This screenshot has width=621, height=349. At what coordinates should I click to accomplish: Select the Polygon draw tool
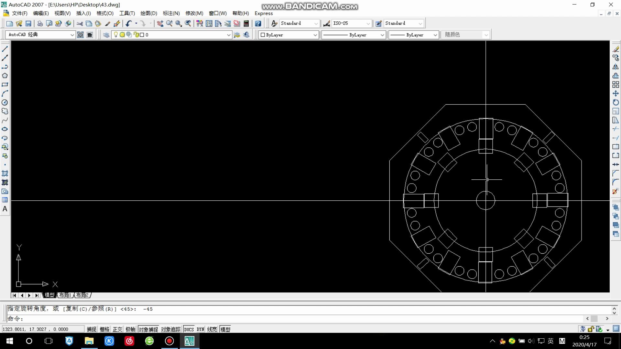[x=5, y=76]
